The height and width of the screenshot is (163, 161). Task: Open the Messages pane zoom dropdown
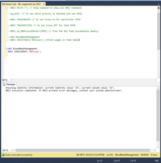click(12, 150)
